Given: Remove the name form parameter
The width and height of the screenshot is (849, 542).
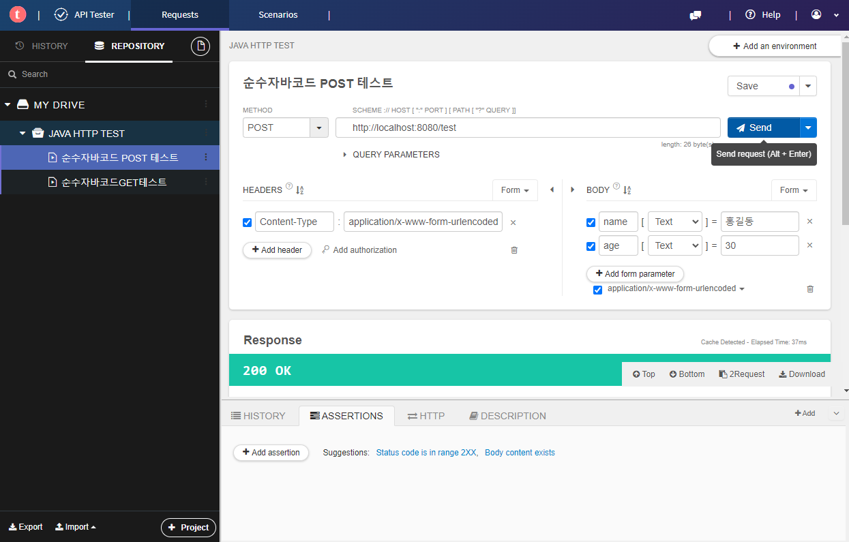Looking at the screenshot, I should [x=810, y=222].
